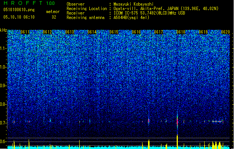Image resolution: width=234 pixels, height=149 pixels.
Task: Click the 0.7 kHz axis label
Action: coord(3,123)
